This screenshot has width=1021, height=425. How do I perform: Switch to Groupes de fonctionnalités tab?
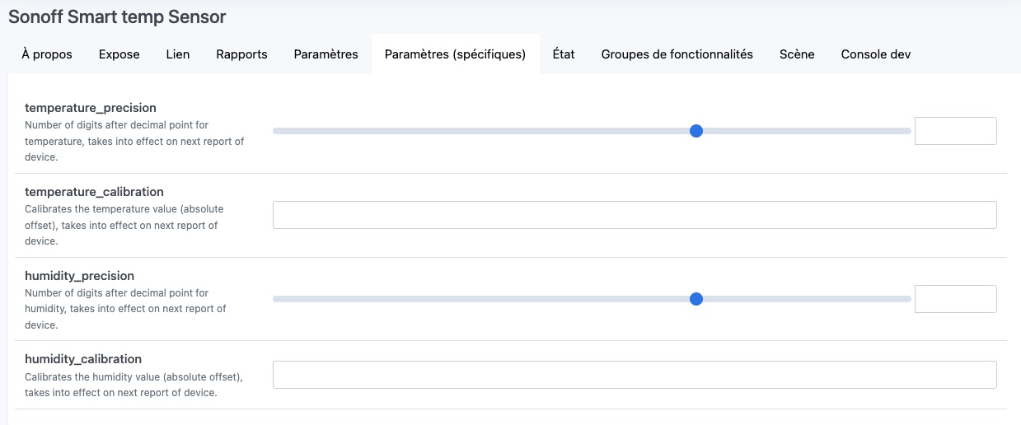677,54
